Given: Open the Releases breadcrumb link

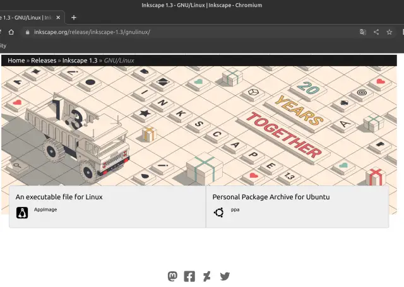Looking at the screenshot, I should [x=44, y=61].
